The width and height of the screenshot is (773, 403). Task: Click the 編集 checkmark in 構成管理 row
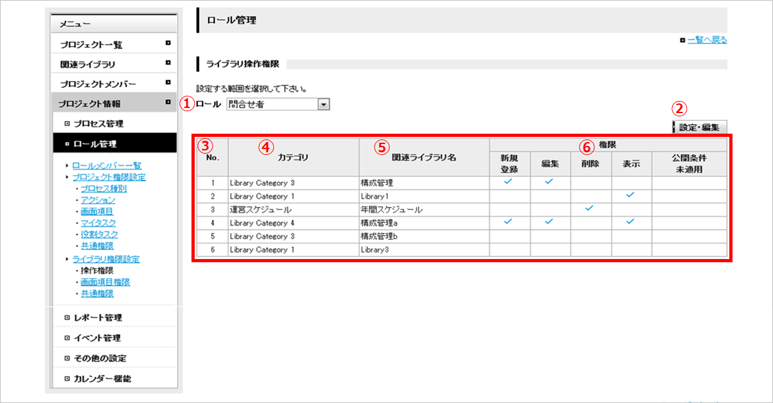coord(549,182)
